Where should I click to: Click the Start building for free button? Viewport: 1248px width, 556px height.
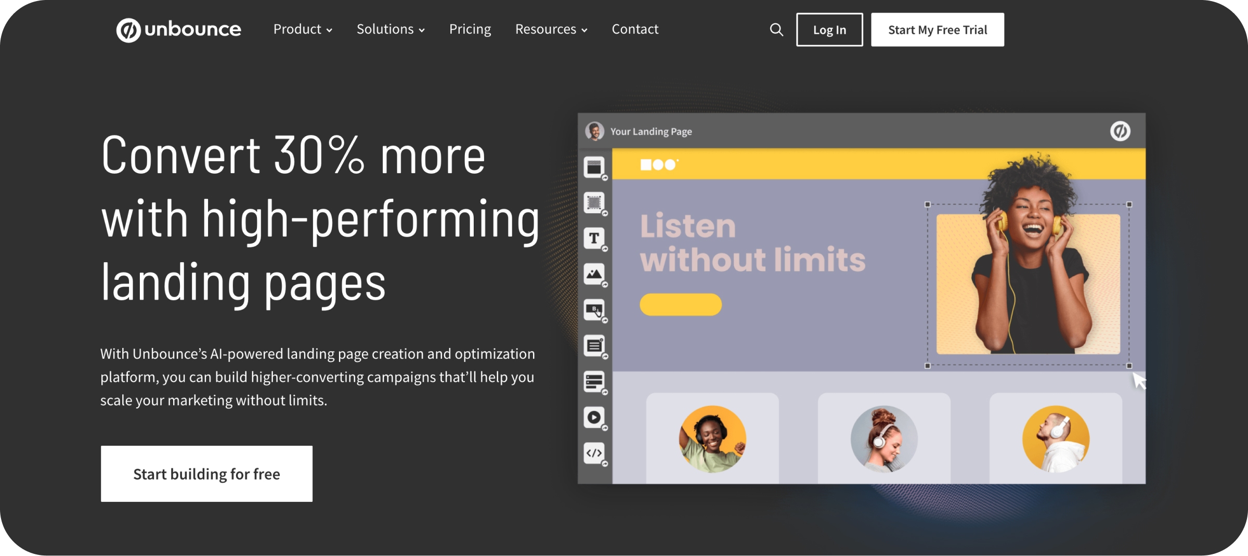click(206, 473)
